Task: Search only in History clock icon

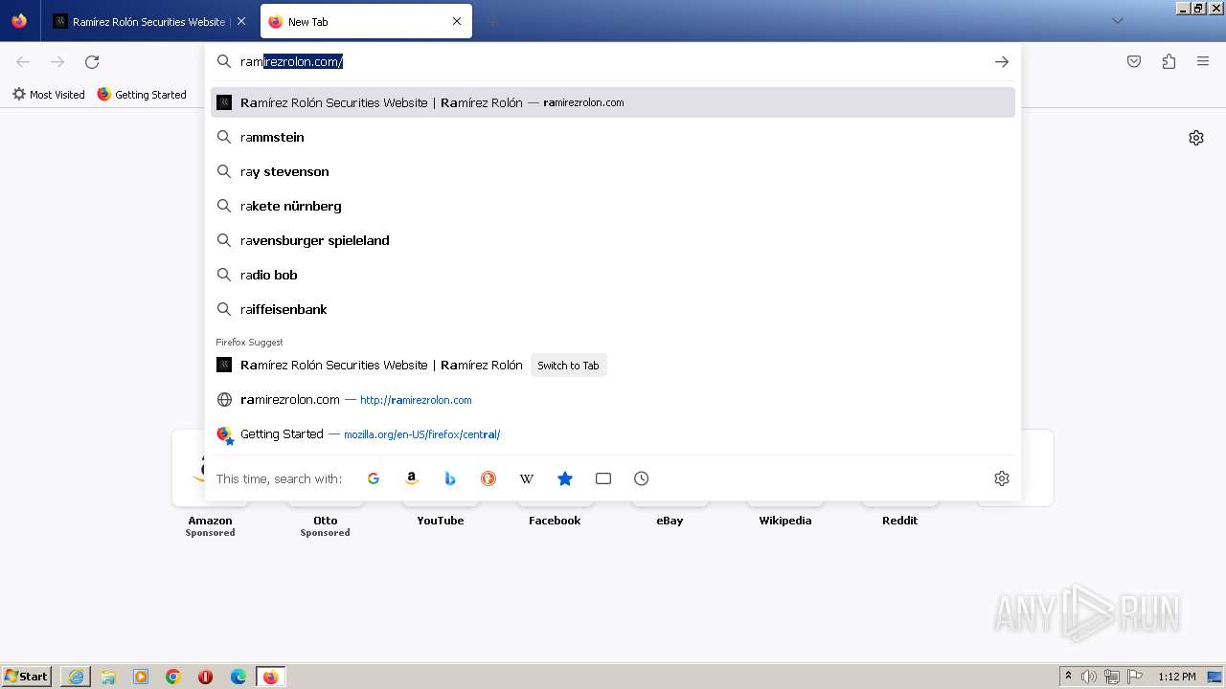Action: (x=642, y=478)
